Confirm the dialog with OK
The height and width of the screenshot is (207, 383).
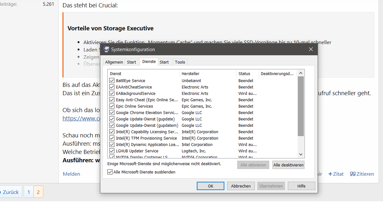[210, 186]
